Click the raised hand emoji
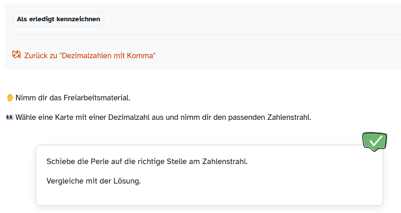This screenshot has height=213, width=401. coord(10,98)
